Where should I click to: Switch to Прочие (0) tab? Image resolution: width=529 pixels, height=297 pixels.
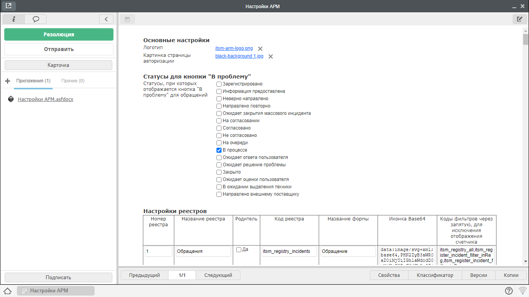[73, 81]
